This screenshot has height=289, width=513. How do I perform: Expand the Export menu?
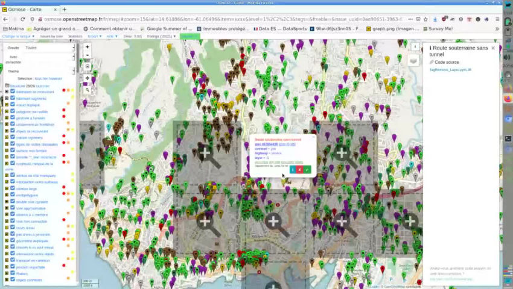click(x=93, y=36)
